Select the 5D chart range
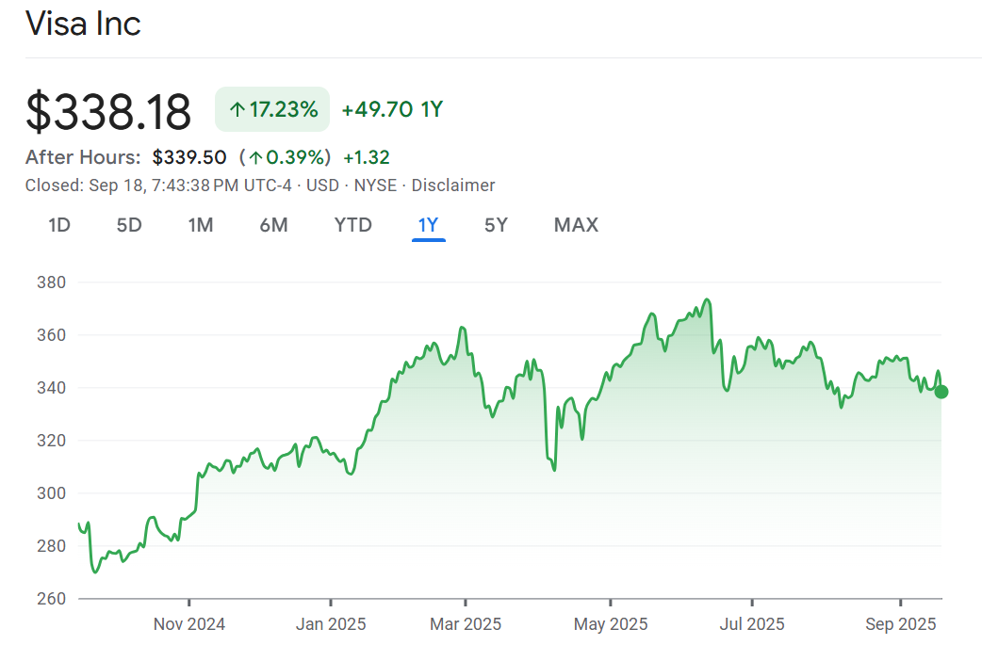 click(129, 225)
